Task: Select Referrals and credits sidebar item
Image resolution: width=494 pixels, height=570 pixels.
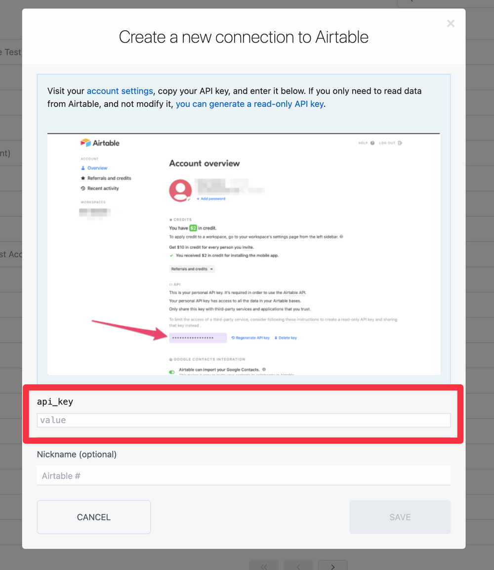Action: (106, 178)
